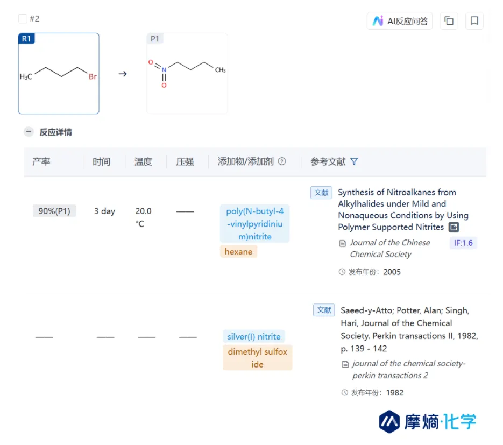
Task: Click the hexane solvent tag
Action: point(238,251)
